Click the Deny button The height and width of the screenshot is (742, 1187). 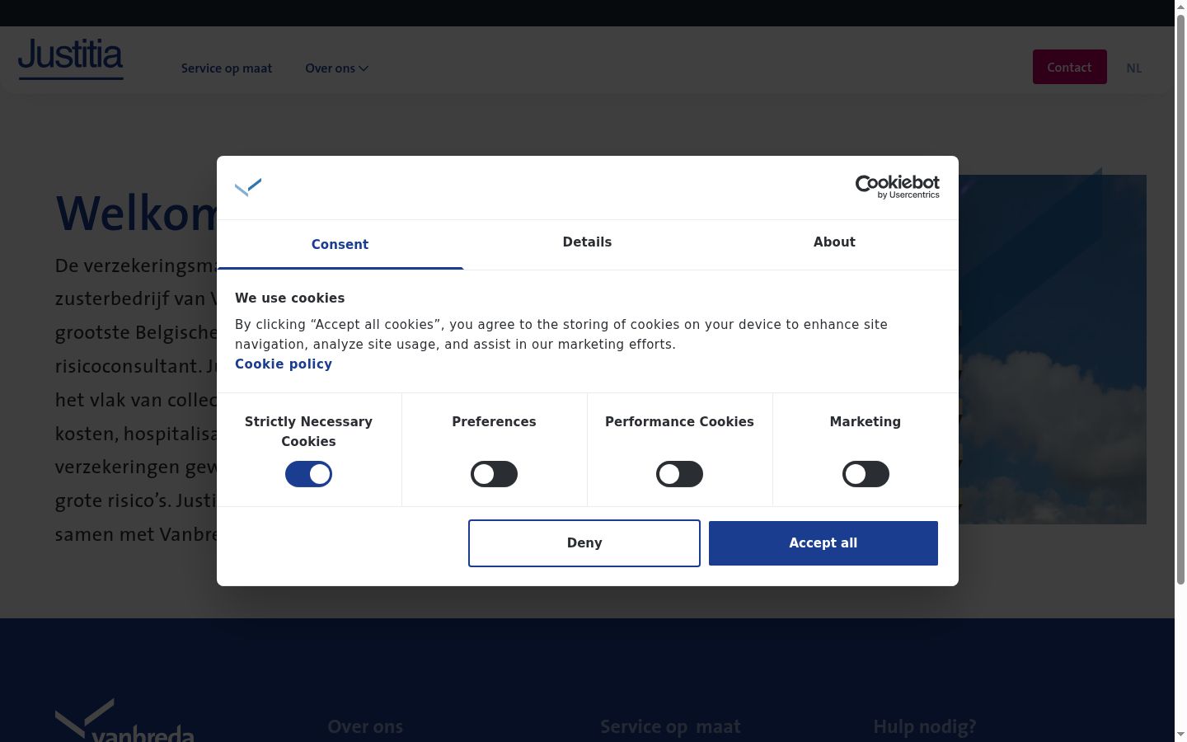584,543
